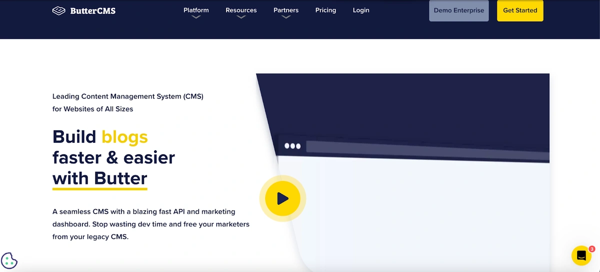This screenshot has width=600, height=272.
Task: Select the 'Leading Content Management System (CMS)' text
Action: [x=128, y=96]
